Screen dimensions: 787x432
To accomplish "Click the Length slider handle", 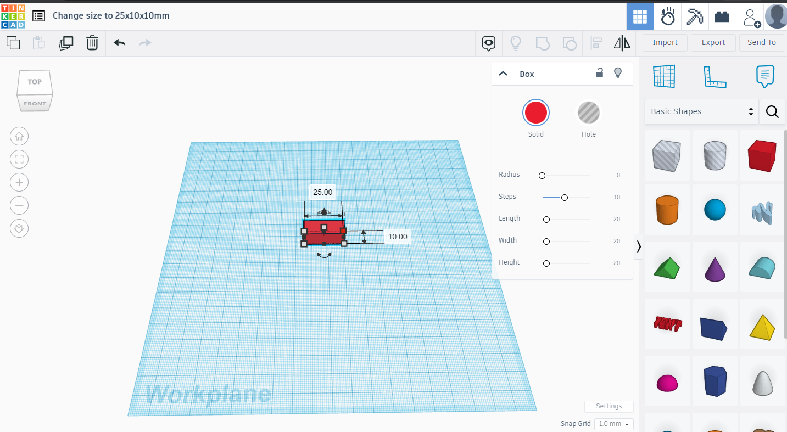I will [x=546, y=220].
